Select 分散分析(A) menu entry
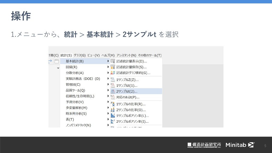The height and width of the screenshot is (153, 272). tap(85, 73)
